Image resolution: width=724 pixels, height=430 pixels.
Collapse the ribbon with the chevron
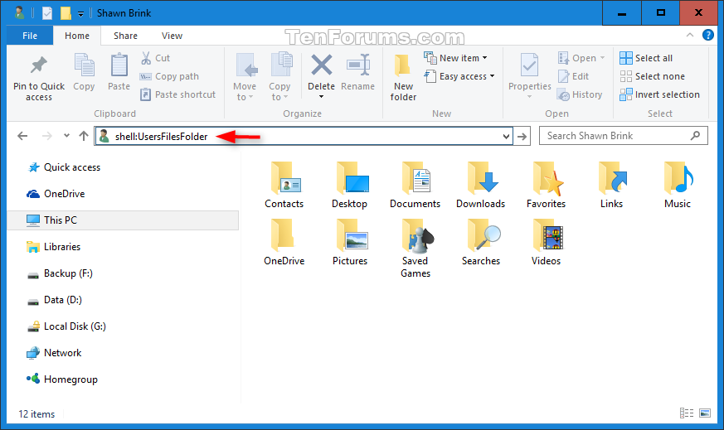point(690,35)
